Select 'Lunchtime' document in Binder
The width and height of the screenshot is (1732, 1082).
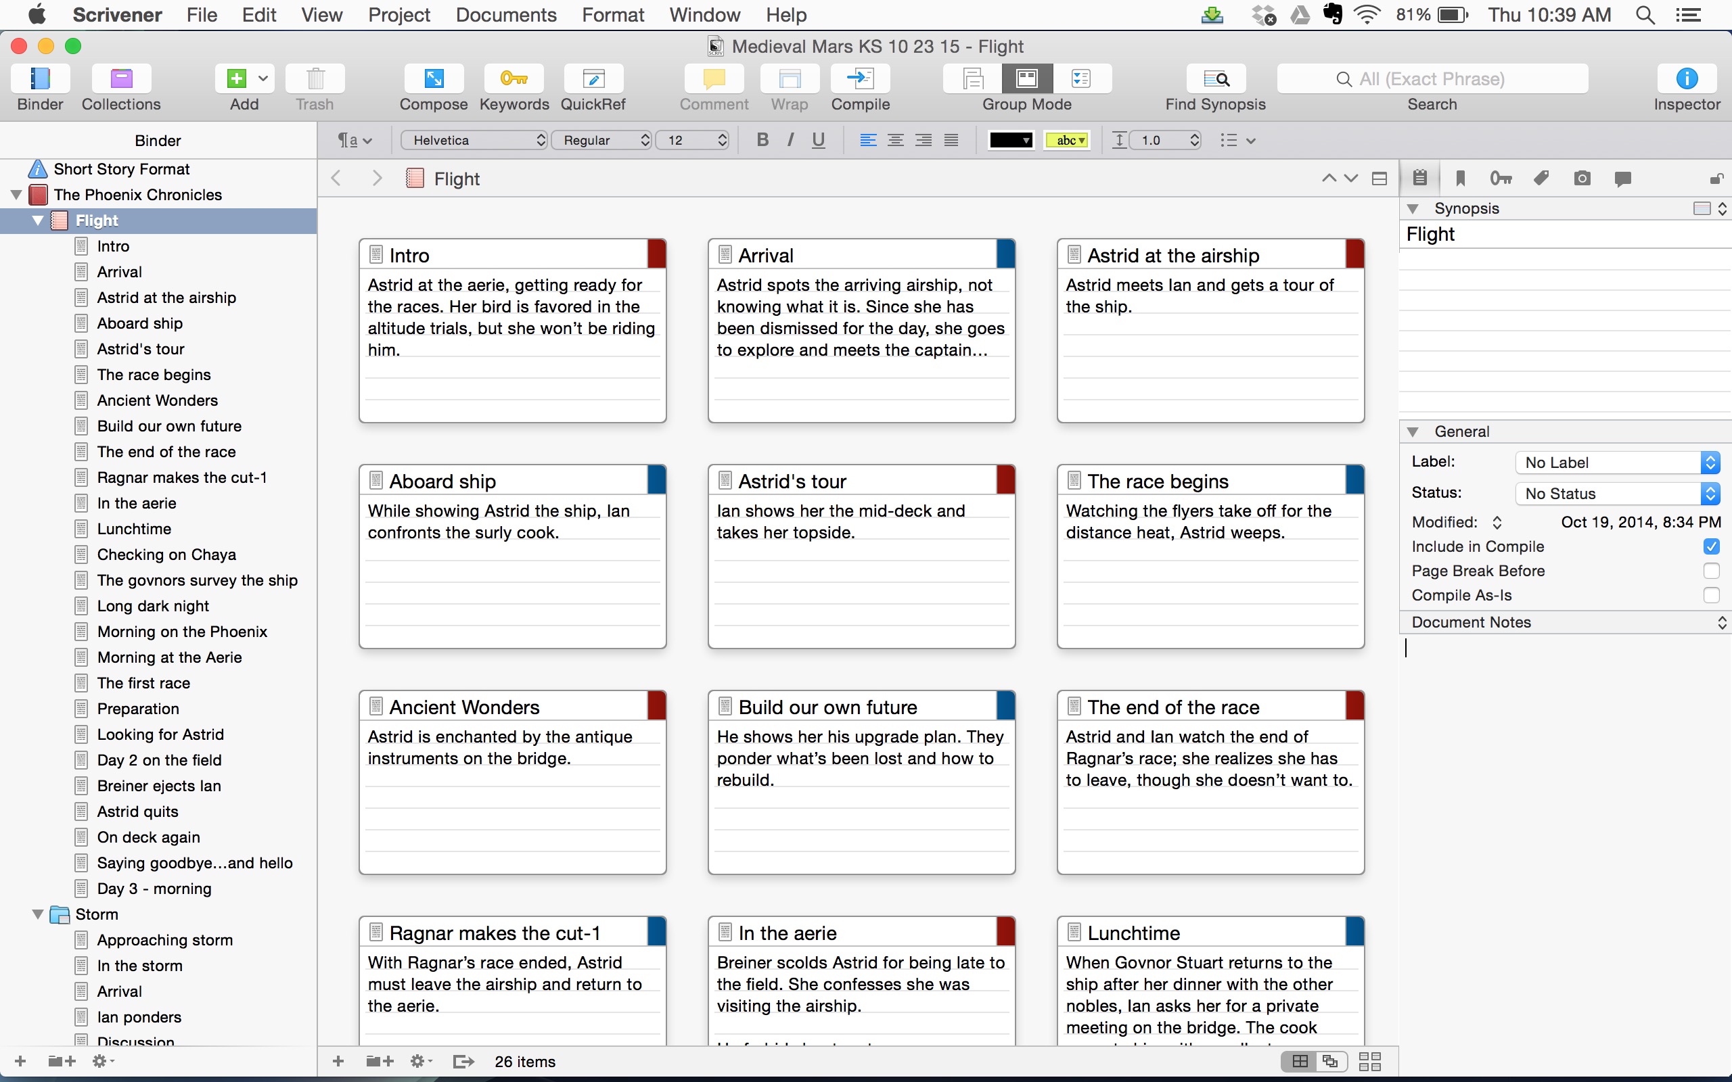point(134,529)
